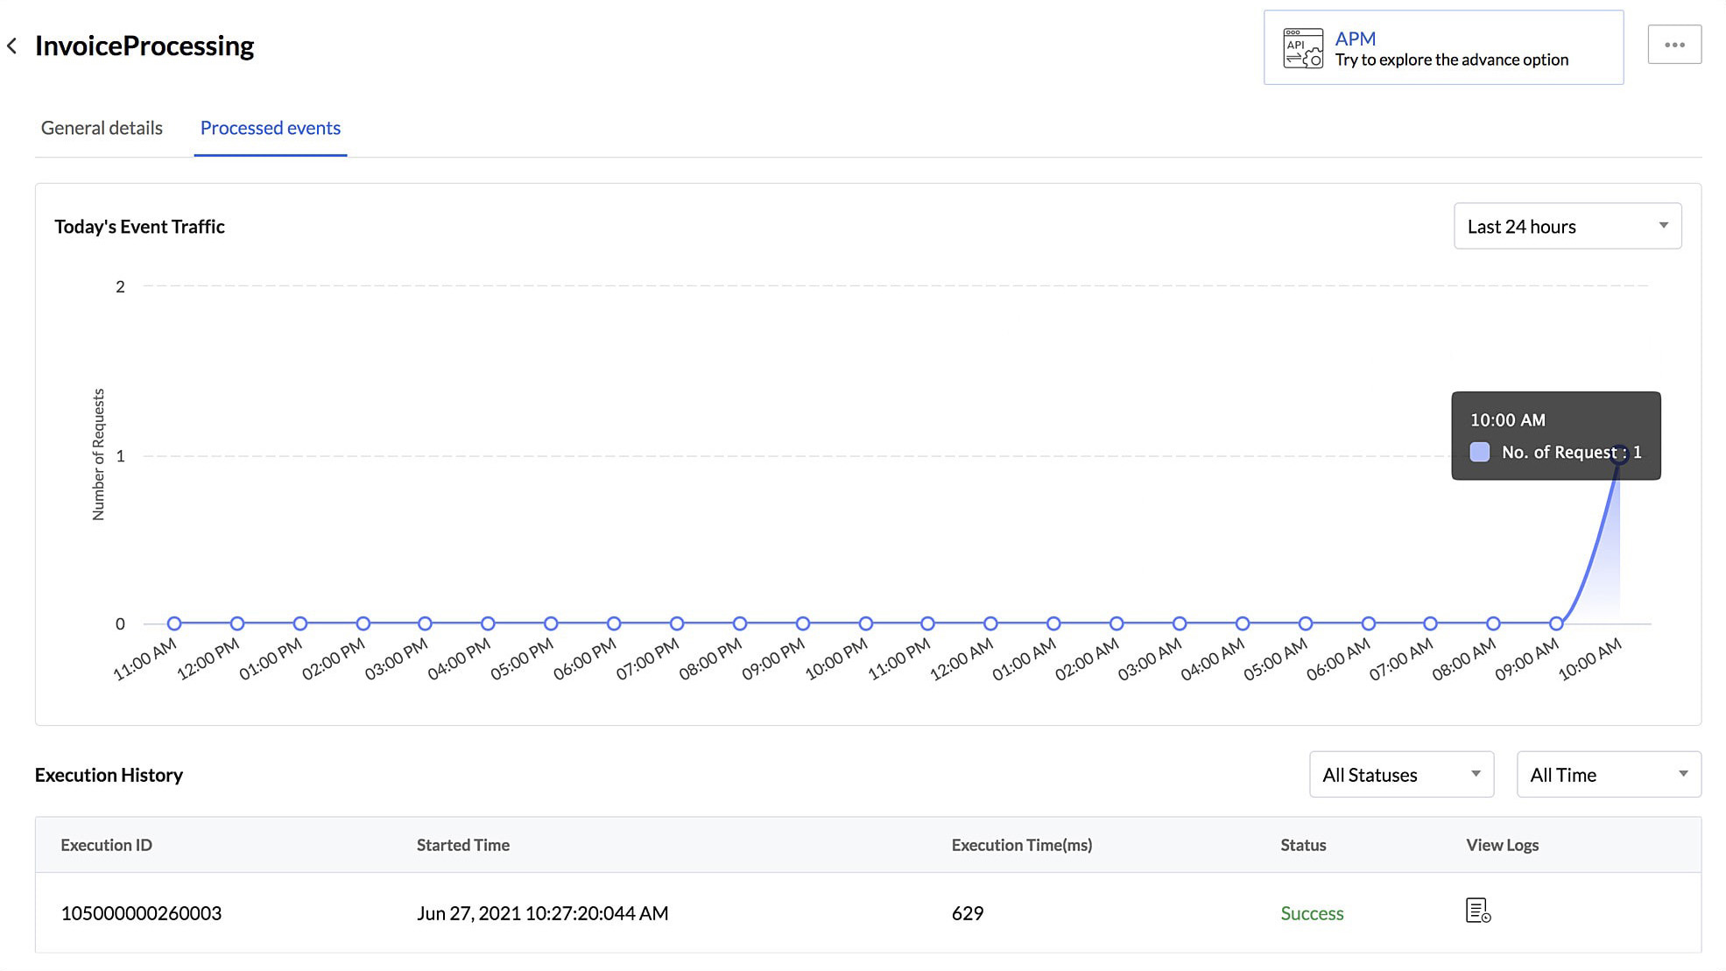Viewport: 1726px width, 971px height.
Task: Click the 10:00 AM data point
Action: [x=1619, y=454]
